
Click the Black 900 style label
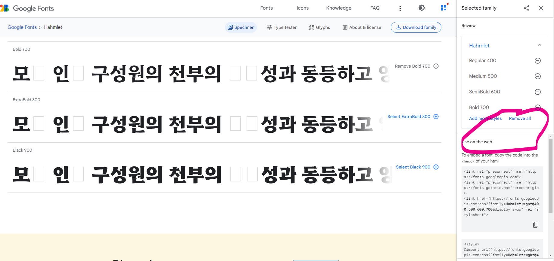click(x=22, y=150)
